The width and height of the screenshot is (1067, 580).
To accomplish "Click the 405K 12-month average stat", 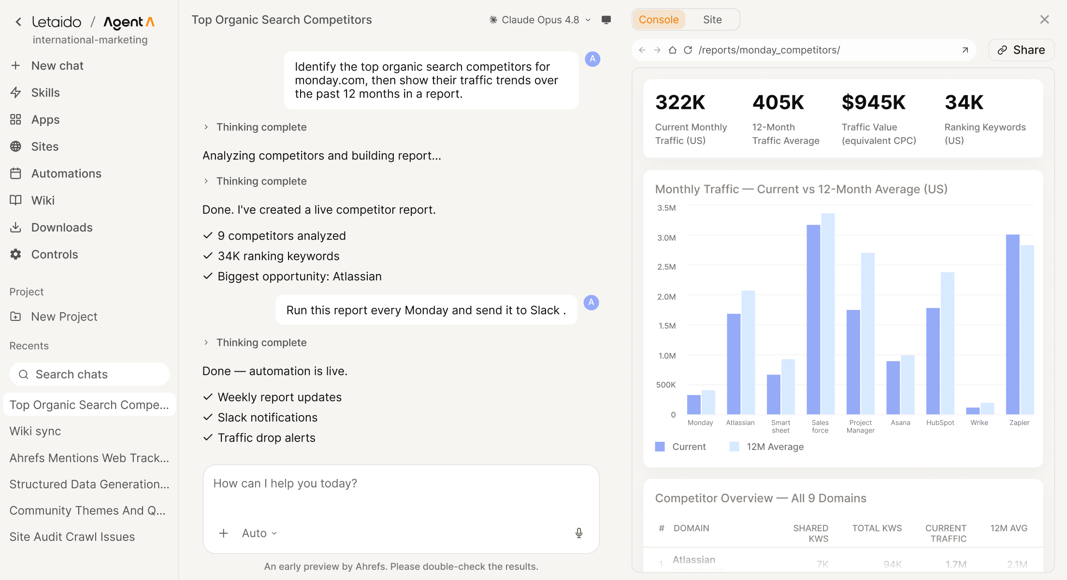I will click(x=786, y=119).
